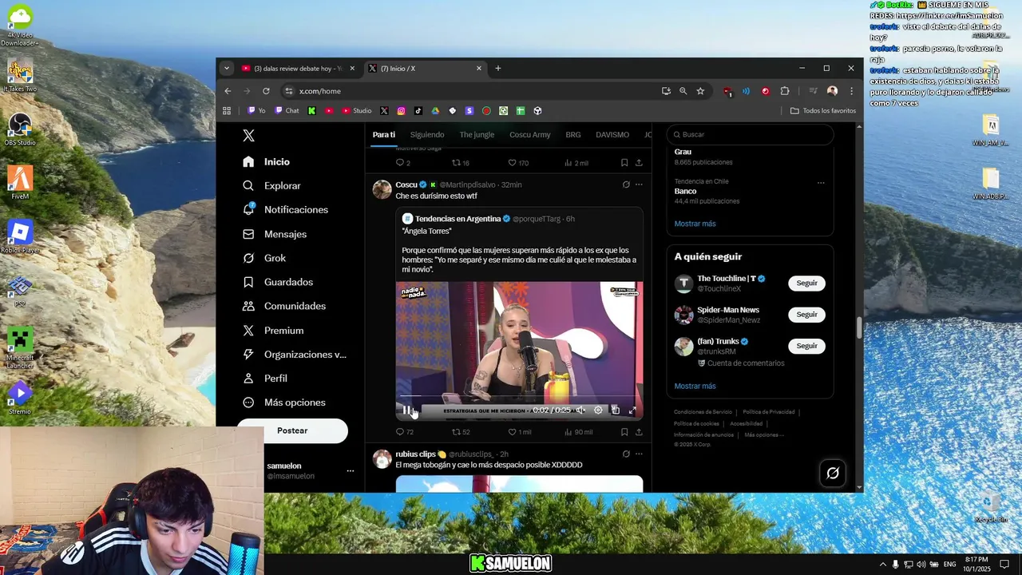Viewport: 1022px width, 575px height.
Task: Open Comunidades in the X sidebar
Action: click(x=284, y=306)
